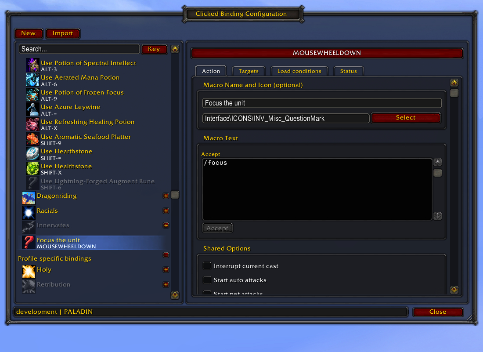Enable Start auto attacks checkbox
Image resolution: width=483 pixels, height=352 pixels.
(207, 280)
